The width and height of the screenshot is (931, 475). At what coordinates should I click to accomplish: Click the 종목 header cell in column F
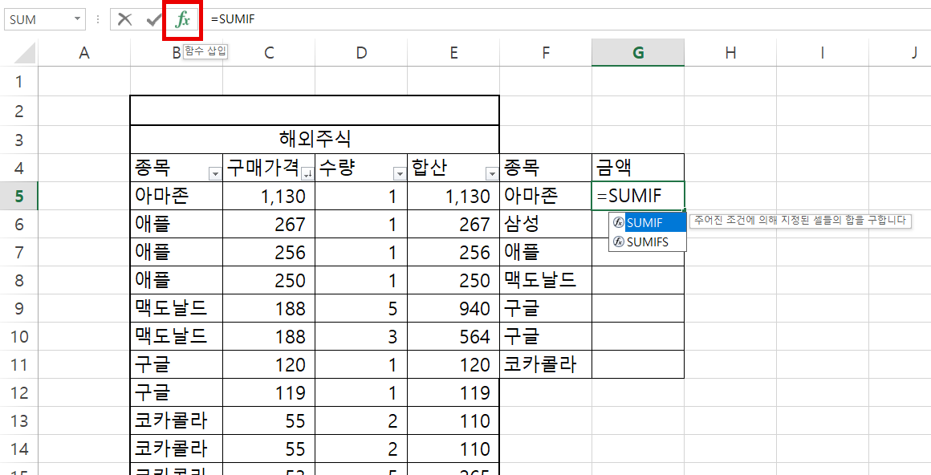pos(546,168)
